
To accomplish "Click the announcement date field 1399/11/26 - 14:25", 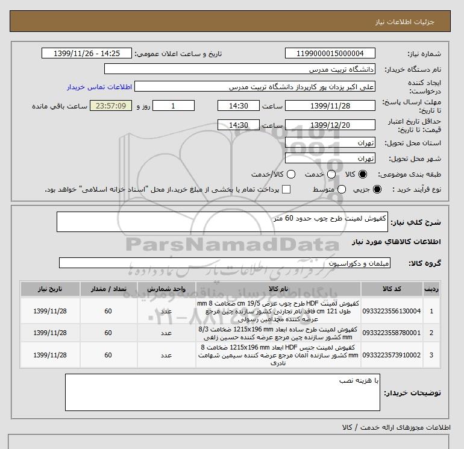I will coord(87,54).
